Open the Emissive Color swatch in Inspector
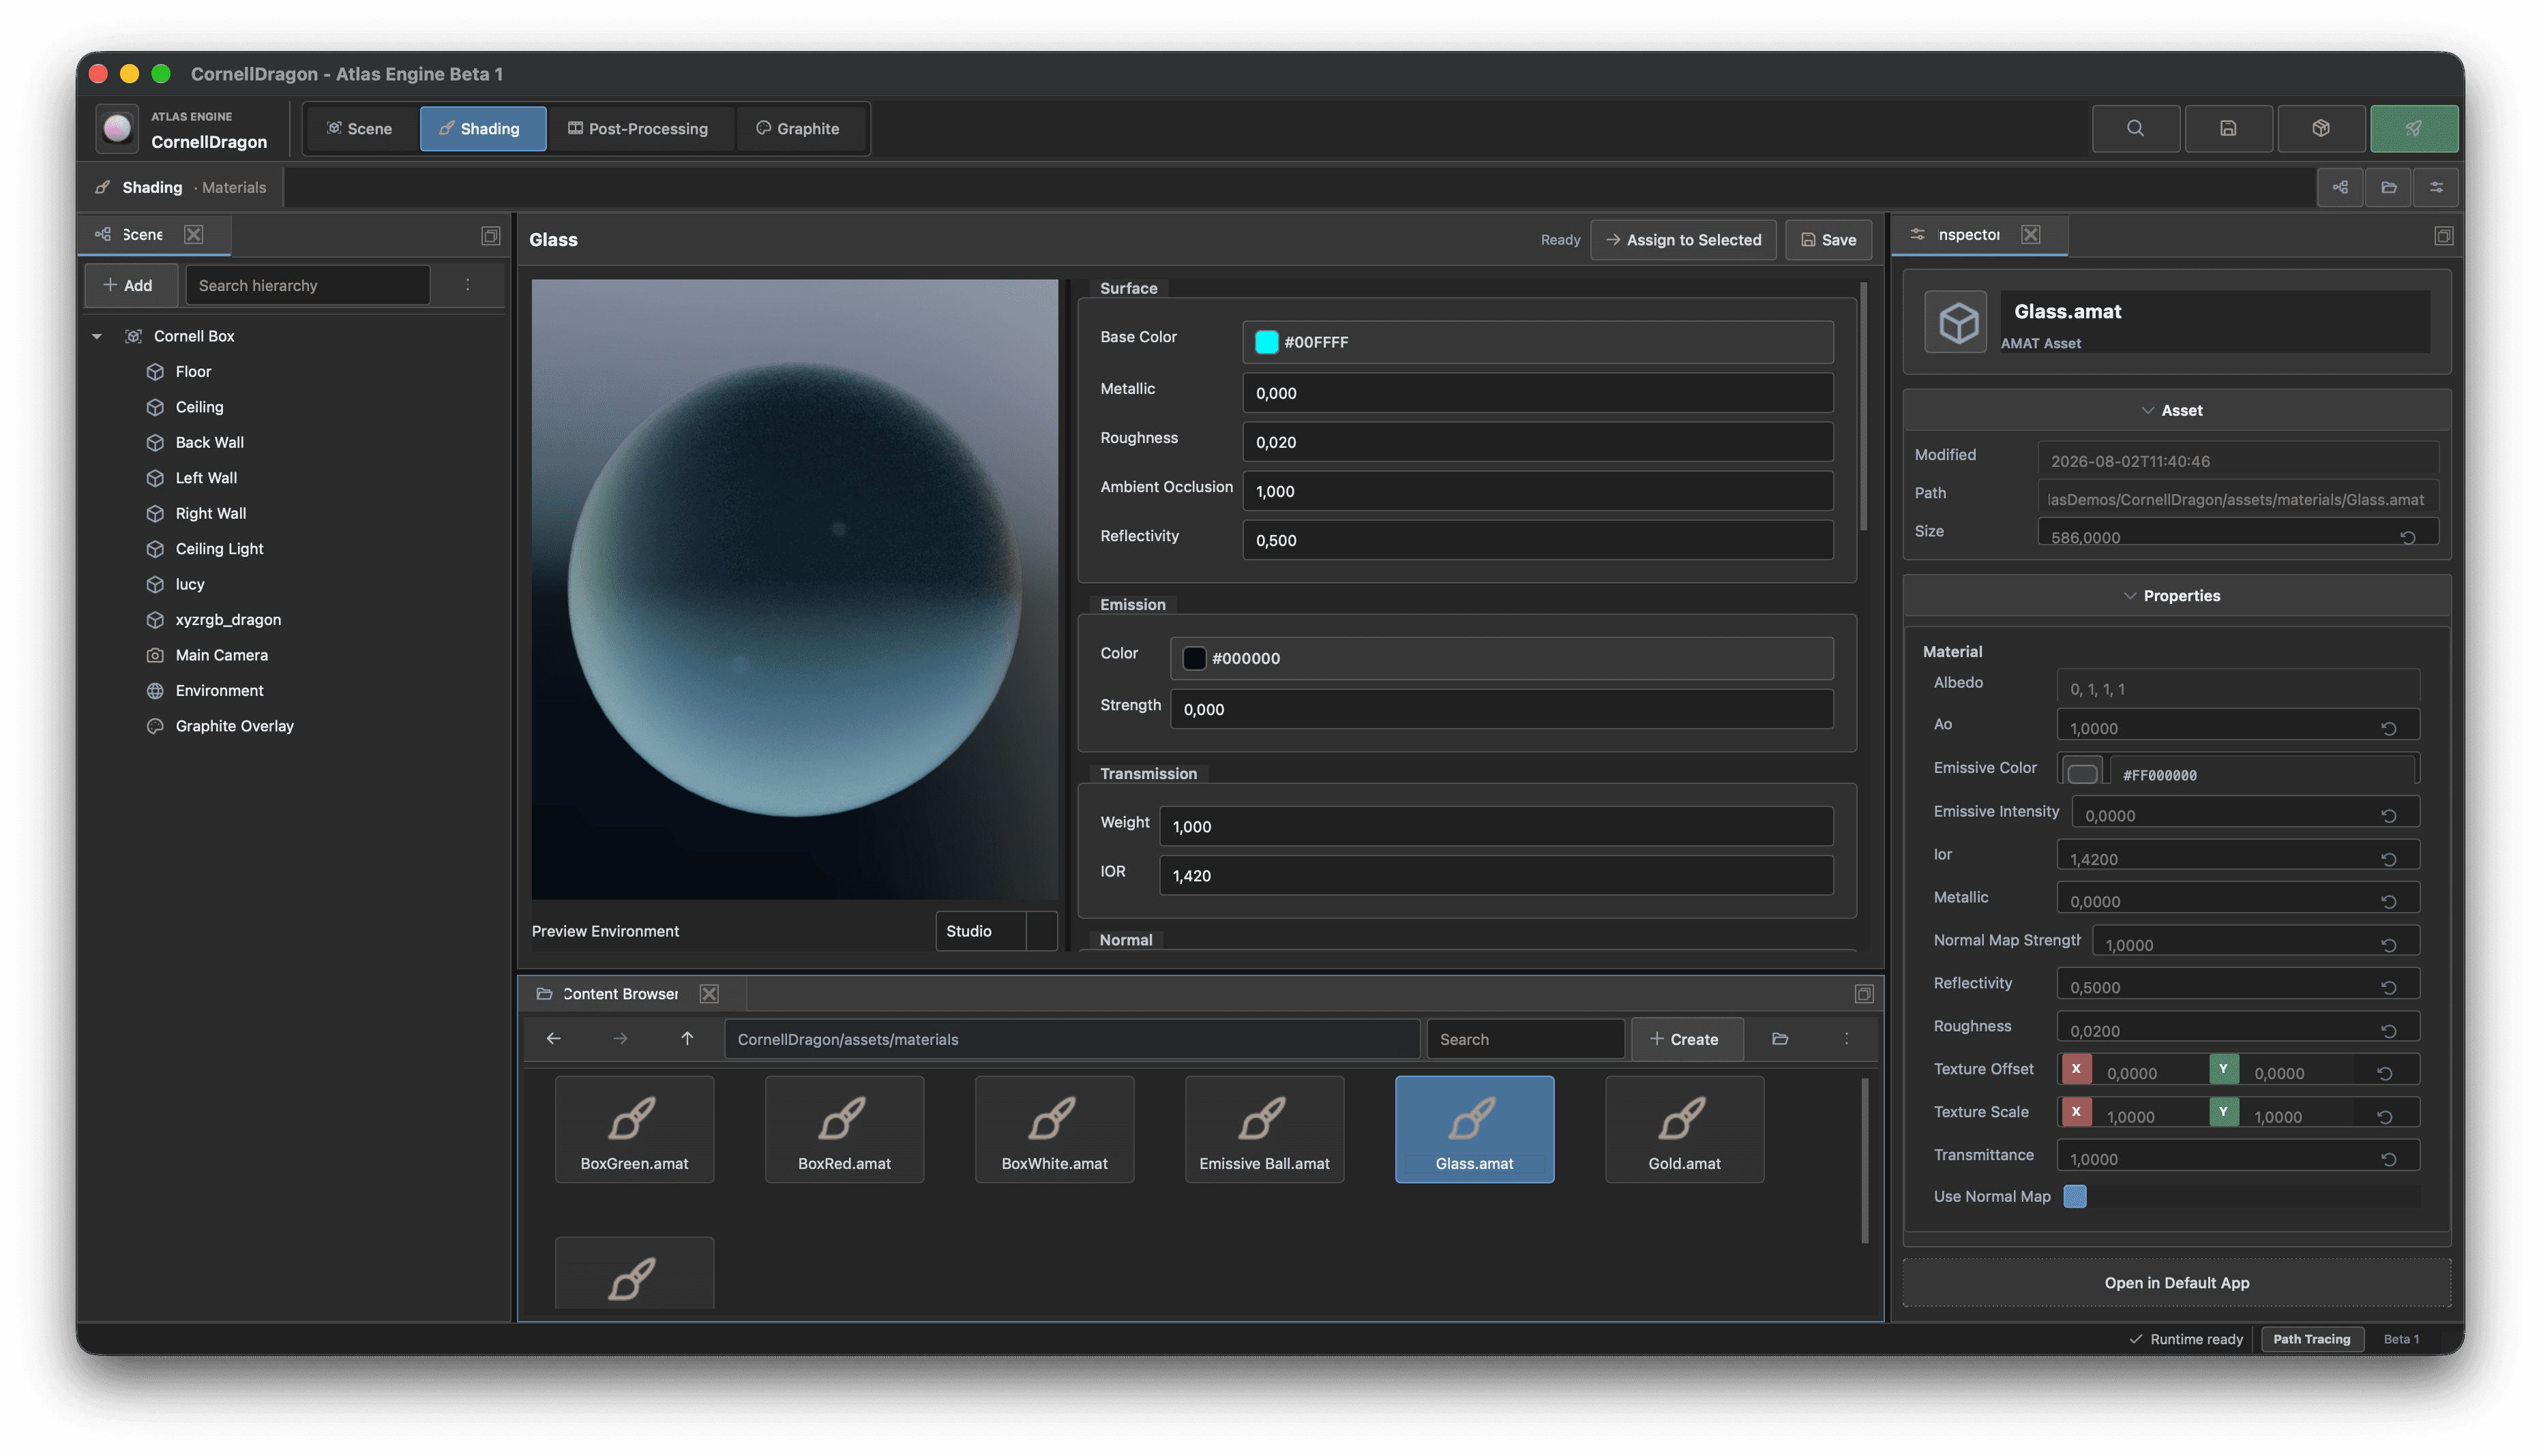Screen dimensions: 2541x1456 click(x=2083, y=774)
